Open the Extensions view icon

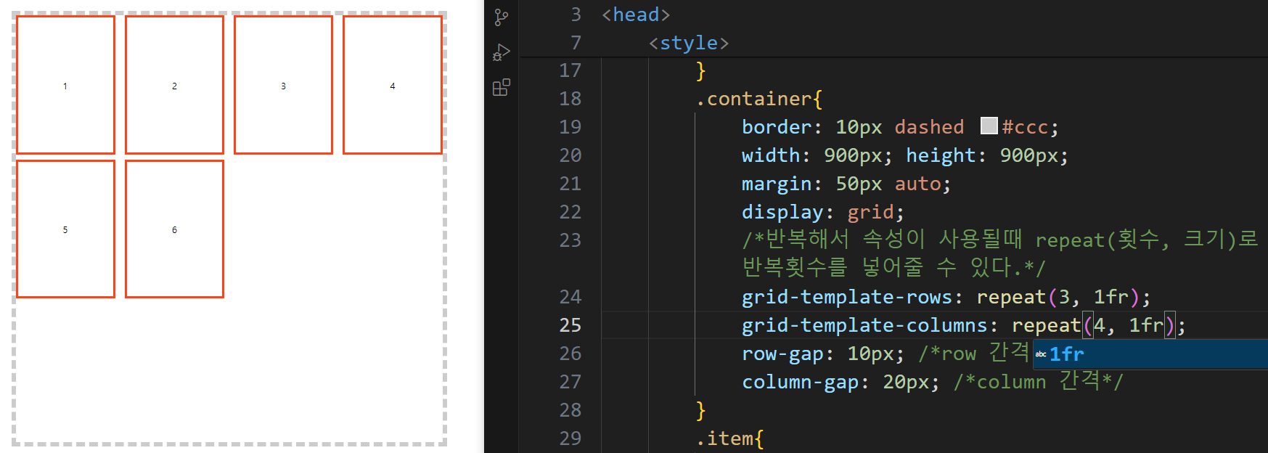click(x=501, y=87)
